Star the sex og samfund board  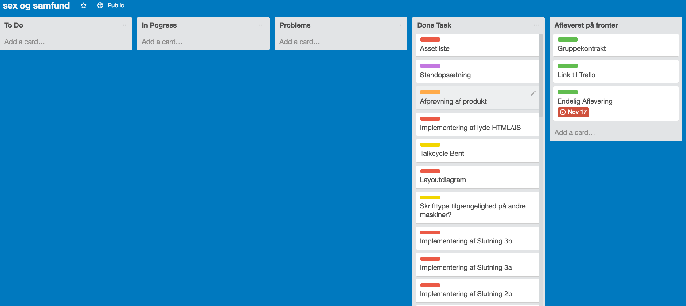click(84, 6)
